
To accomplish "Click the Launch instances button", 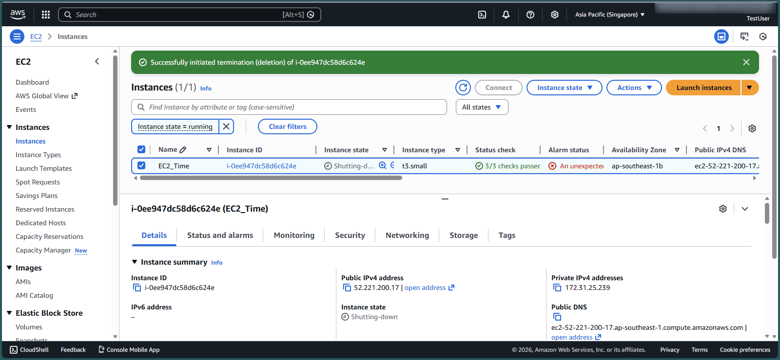I will tap(703, 88).
